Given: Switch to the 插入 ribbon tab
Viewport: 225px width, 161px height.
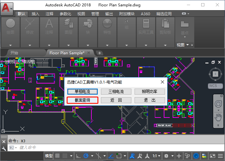Looking at the screenshot, I should tap(35, 14).
